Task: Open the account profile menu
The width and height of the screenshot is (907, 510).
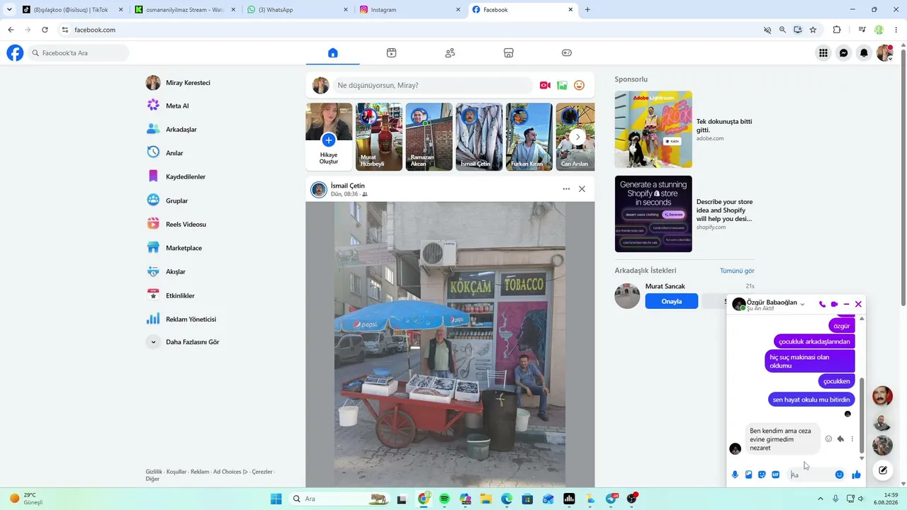Action: [884, 53]
